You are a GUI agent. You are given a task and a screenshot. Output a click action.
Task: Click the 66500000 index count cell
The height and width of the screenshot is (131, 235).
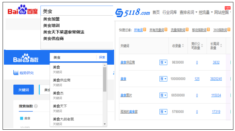[x=178, y=95]
